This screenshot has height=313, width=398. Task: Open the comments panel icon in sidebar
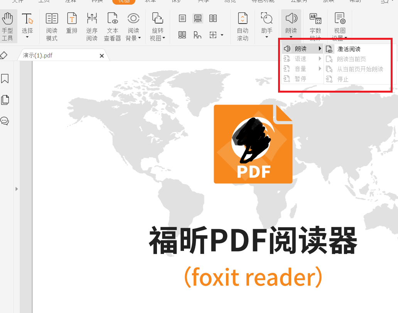tap(5, 121)
